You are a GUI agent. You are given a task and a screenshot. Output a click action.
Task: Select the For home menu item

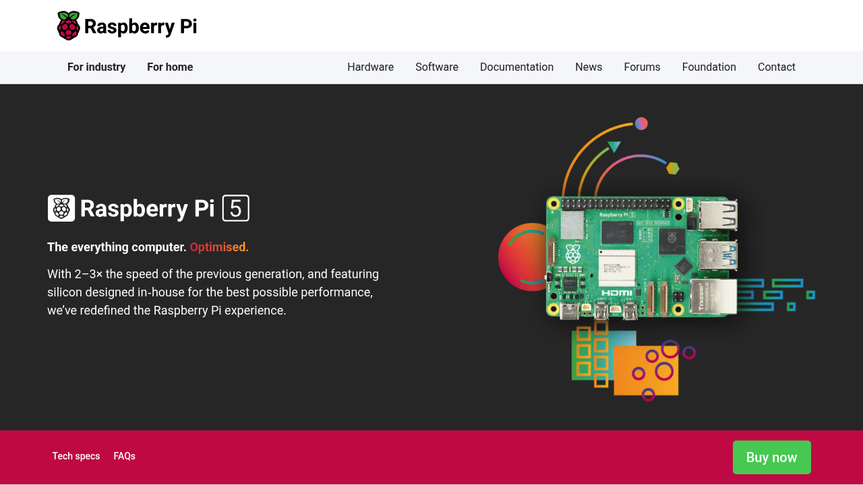[170, 67]
